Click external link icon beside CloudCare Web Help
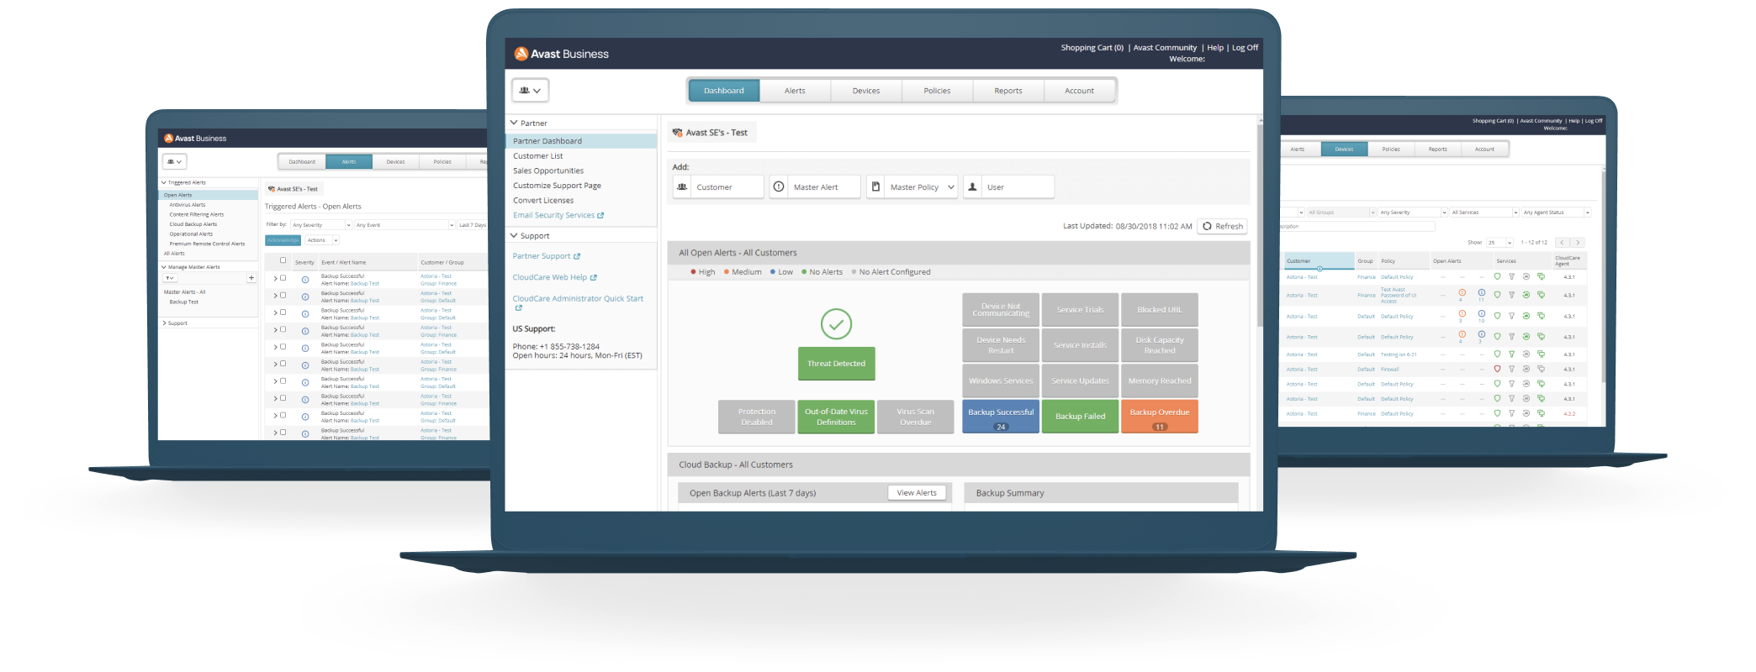 click(x=594, y=277)
